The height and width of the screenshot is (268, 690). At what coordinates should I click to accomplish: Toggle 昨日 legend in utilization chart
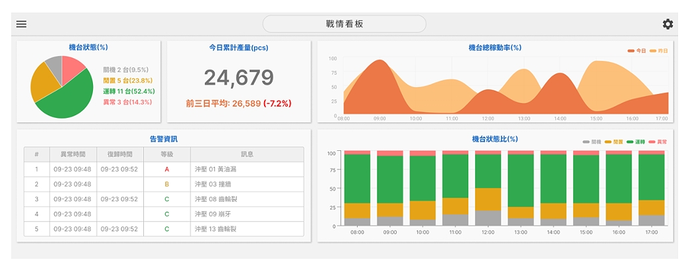click(658, 51)
